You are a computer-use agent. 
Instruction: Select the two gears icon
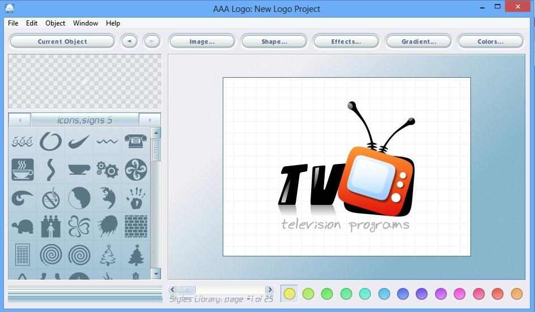107,170
